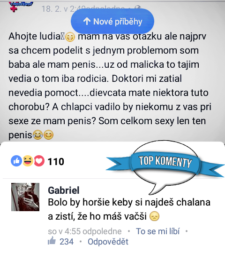Tap the Nové příběhy button
The image size is (225, 253).
112,21
